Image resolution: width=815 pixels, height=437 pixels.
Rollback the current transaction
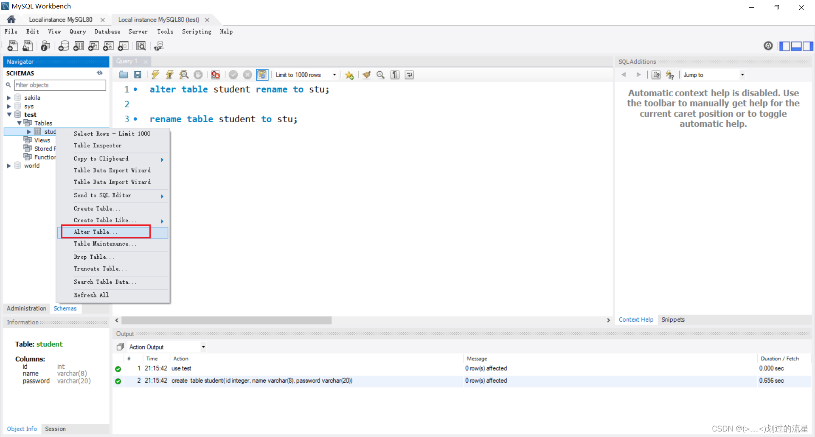pyautogui.click(x=247, y=75)
